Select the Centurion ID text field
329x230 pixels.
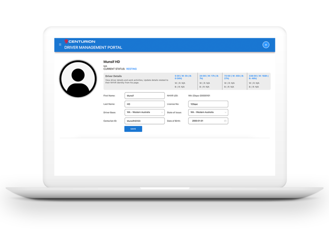[x=144, y=121]
